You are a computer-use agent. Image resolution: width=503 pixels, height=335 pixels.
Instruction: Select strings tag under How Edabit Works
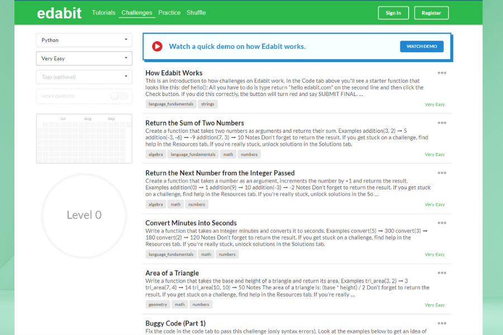207,104
